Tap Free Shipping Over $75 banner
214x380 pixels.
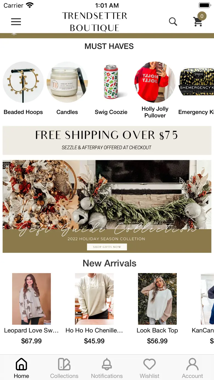click(x=107, y=140)
